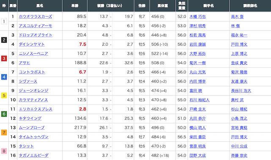271x160 pixels.
Task: Open trainer 長谷川 浩大
Action: 241,91
